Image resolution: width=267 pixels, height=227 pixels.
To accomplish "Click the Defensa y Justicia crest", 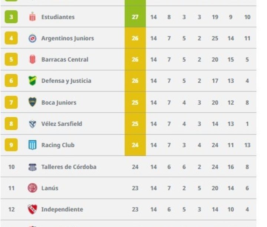I will click(33, 81).
